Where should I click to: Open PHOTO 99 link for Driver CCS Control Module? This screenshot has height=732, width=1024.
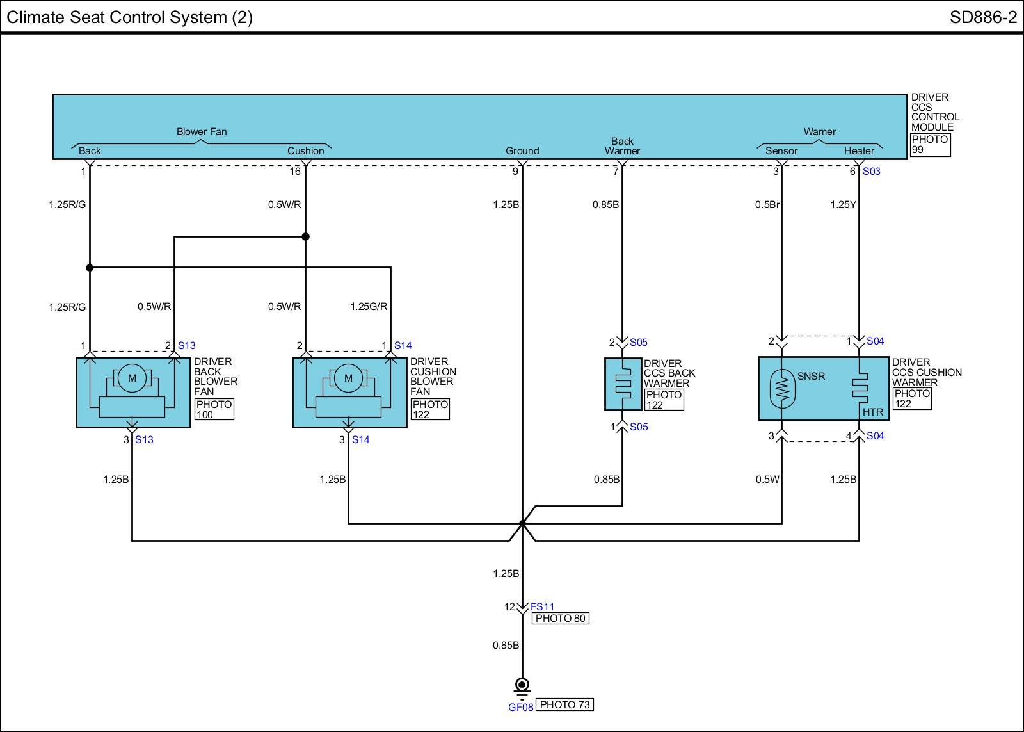[930, 145]
